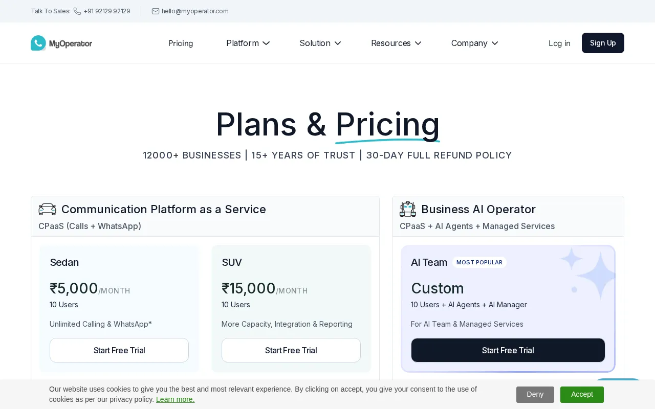This screenshot has height=409, width=655.
Task: Open the Resources menu
Action: pyautogui.click(x=391, y=43)
